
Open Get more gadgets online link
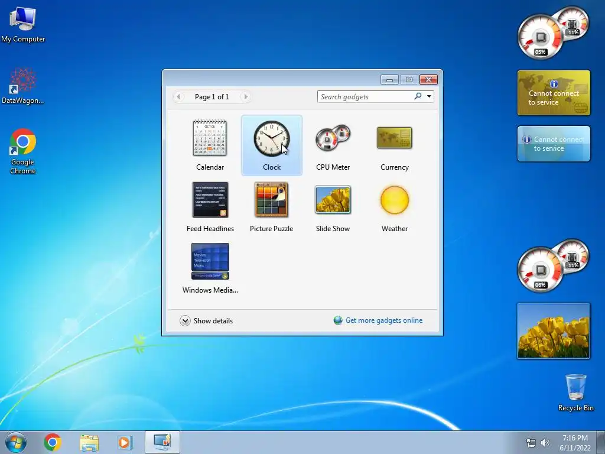(384, 320)
